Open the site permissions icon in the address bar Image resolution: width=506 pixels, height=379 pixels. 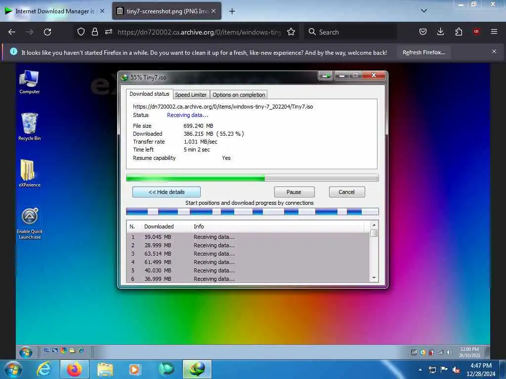109,32
